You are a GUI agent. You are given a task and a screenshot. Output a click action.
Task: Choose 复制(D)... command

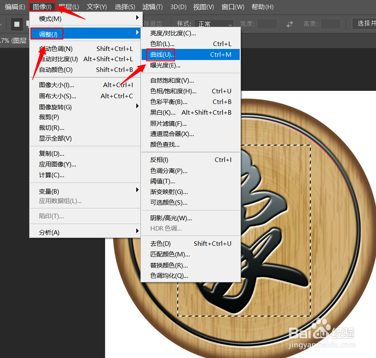(x=85, y=154)
